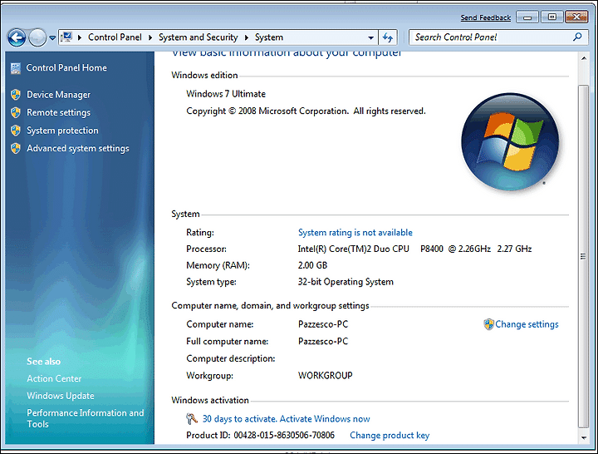Click the computer icon in address bar
The width and height of the screenshot is (598, 454).
(x=66, y=37)
